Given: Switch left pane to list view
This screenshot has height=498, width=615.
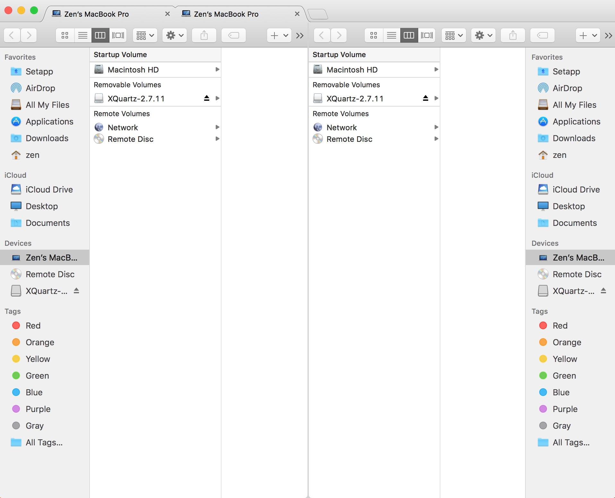Looking at the screenshot, I should coord(83,35).
